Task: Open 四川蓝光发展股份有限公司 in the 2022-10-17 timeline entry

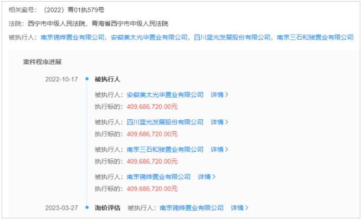Action: 165,122
